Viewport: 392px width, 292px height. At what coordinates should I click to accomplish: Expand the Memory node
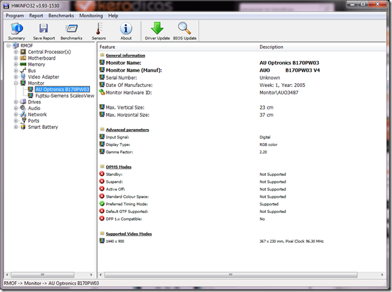(16, 64)
